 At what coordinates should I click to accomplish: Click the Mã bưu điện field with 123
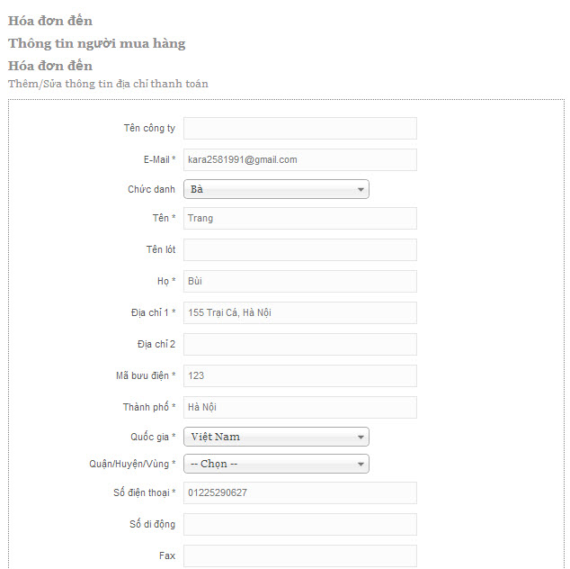[300, 375]
